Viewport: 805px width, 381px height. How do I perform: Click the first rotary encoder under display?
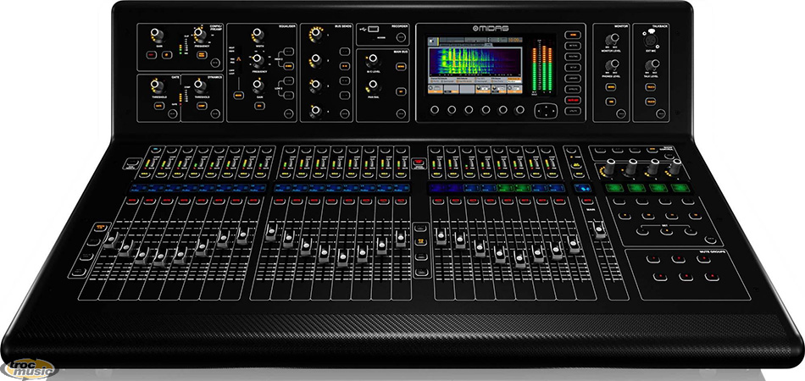click(435, 109)
